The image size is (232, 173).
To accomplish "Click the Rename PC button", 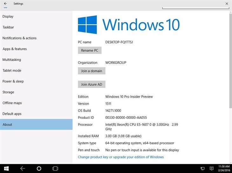I will pyautogui.click(x=90, y=50).
